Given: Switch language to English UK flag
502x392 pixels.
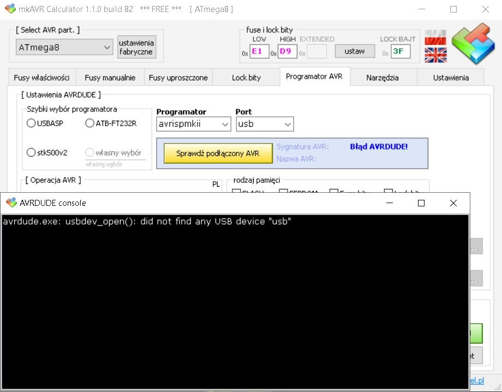Looking at the screenshot, I should (435, 55).
